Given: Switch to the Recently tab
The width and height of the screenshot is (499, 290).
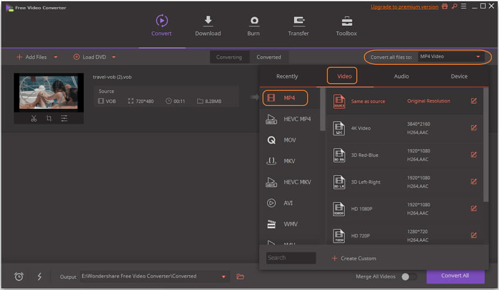Looking at the screenshot, I should click(x=287, y=76).
